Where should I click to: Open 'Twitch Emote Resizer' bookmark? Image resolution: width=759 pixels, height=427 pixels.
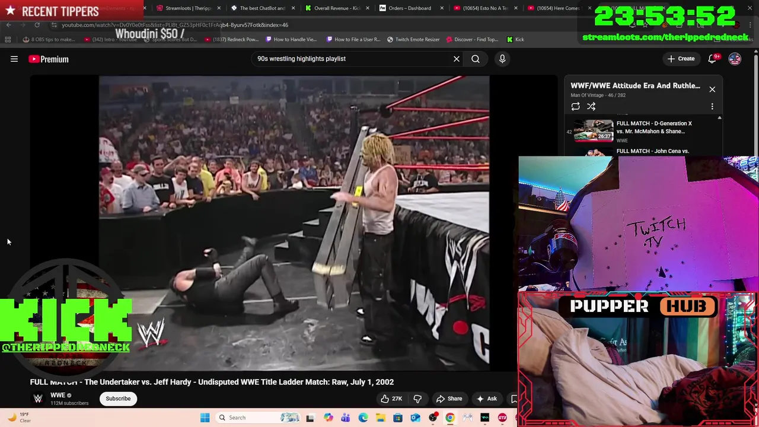pyautogui.click(x=413, y=40)
